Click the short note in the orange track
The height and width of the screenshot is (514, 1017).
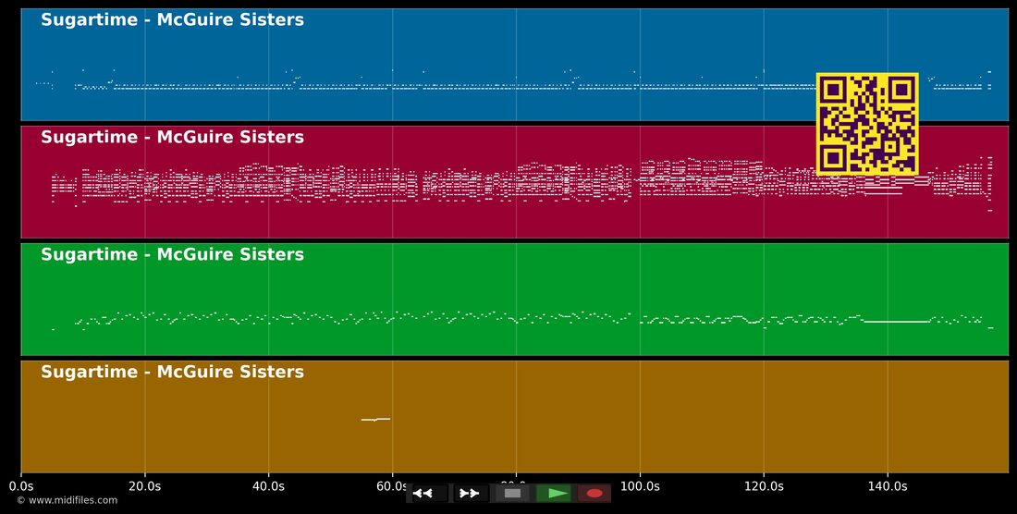(375, 420)
